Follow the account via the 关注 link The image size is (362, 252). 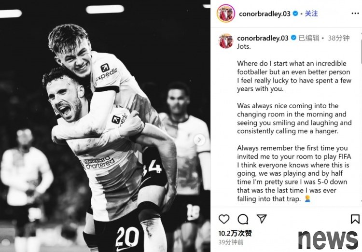311,14
